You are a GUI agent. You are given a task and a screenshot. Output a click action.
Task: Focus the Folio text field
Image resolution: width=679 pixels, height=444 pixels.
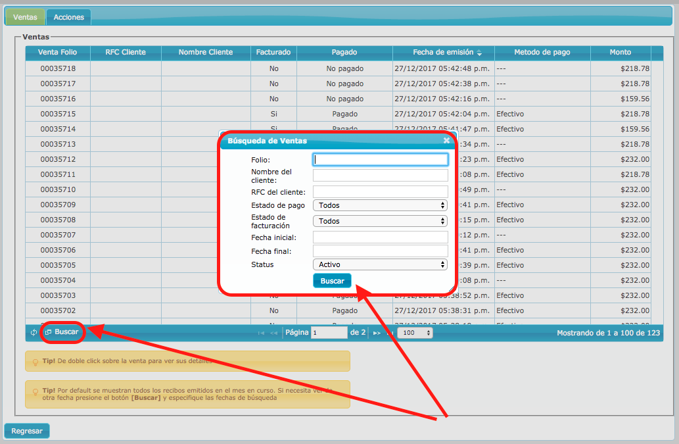(380, 159)
